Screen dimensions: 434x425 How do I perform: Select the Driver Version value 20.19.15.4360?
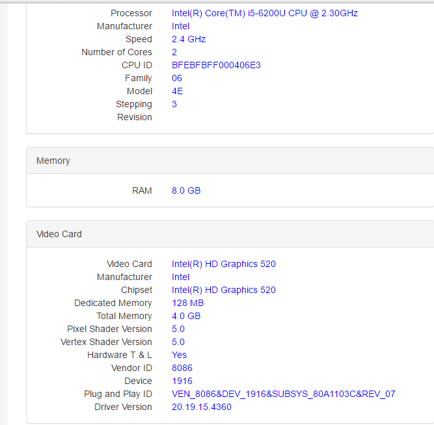point(202,407)
